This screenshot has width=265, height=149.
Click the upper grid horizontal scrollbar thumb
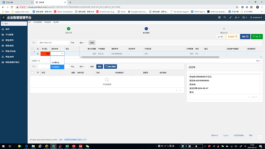click(150, 57)
